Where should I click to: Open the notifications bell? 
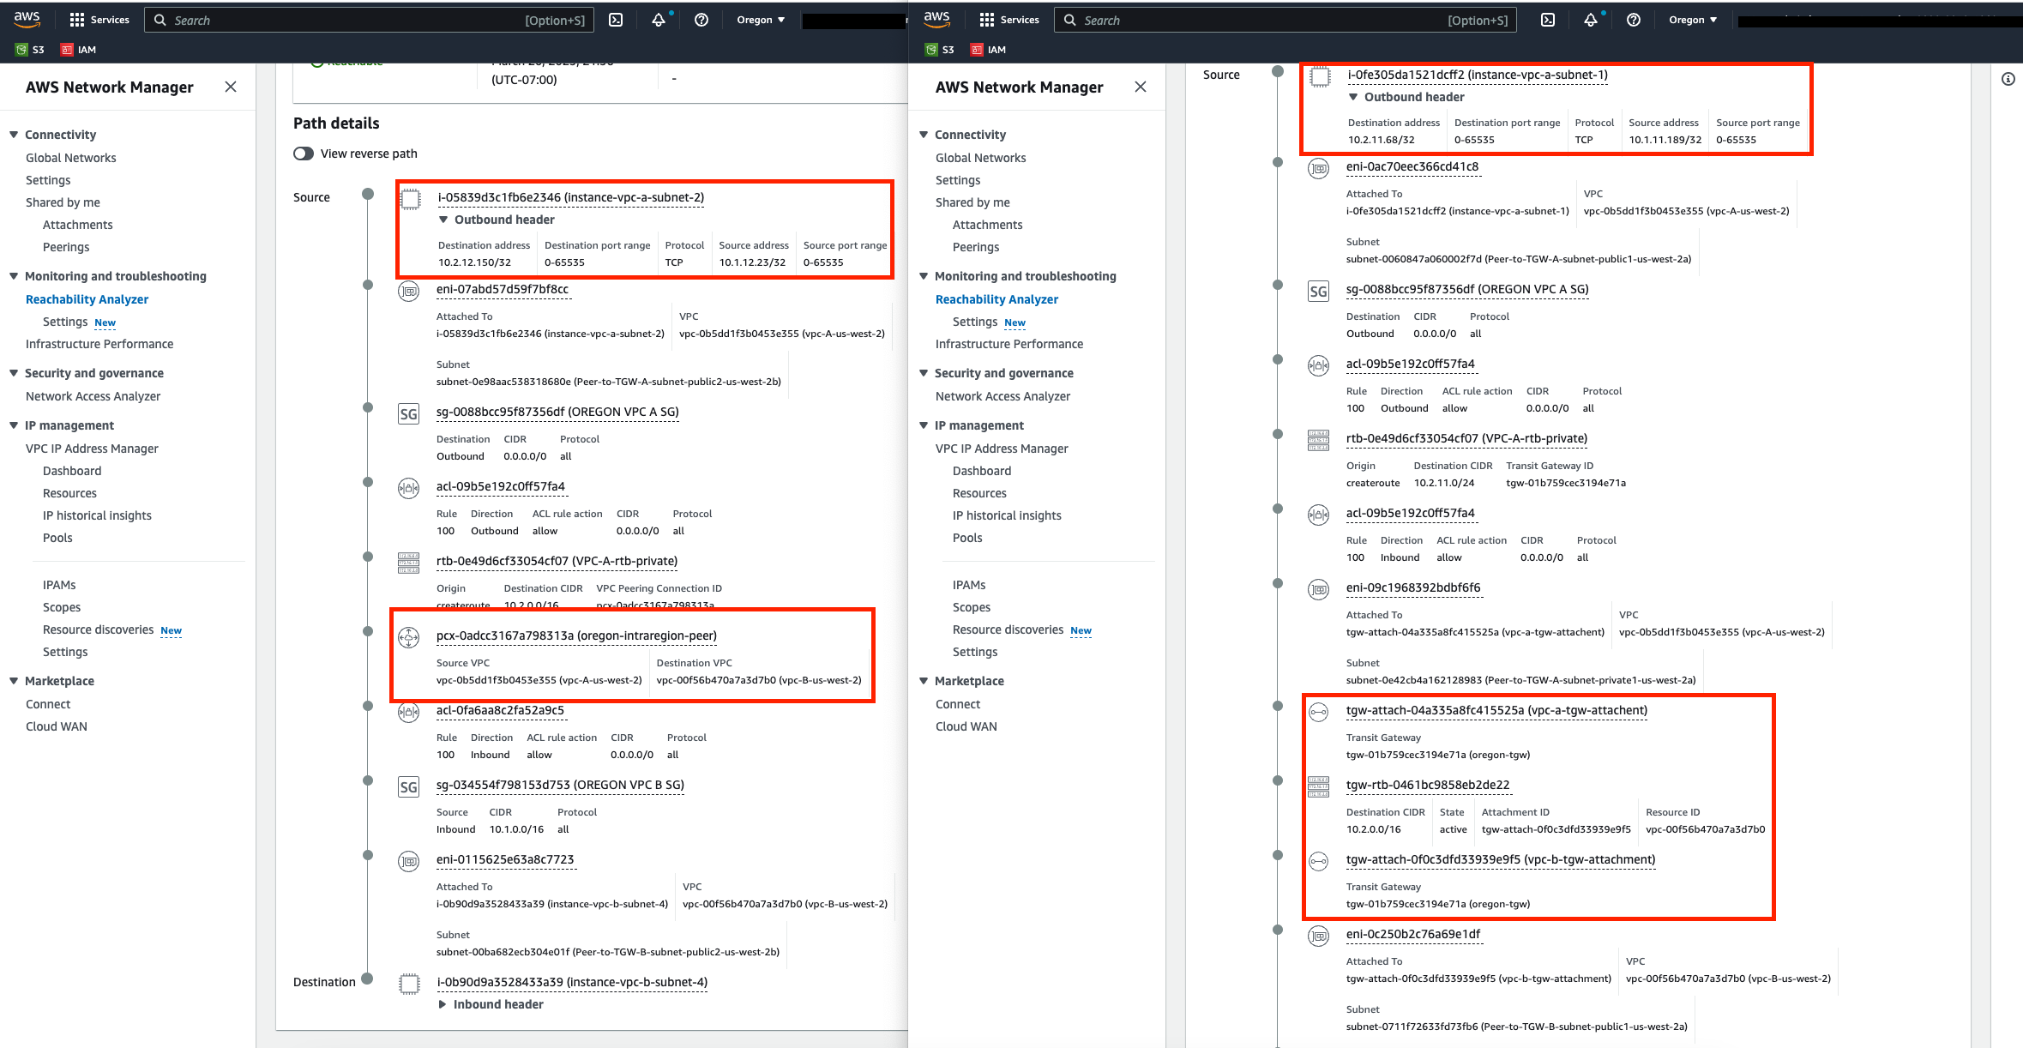(659, 19)
